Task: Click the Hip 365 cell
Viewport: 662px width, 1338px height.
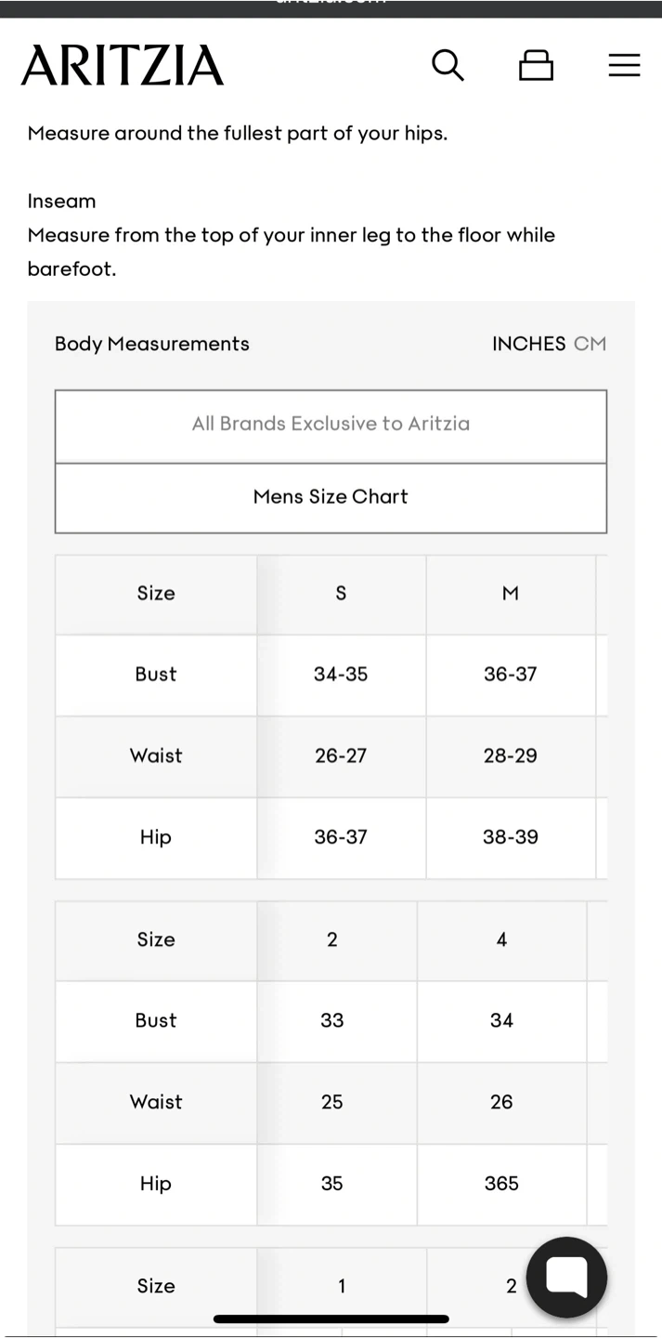Action: (501, 1183)
